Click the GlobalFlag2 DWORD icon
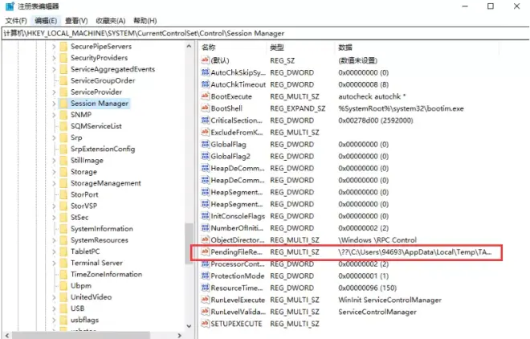 205,156
